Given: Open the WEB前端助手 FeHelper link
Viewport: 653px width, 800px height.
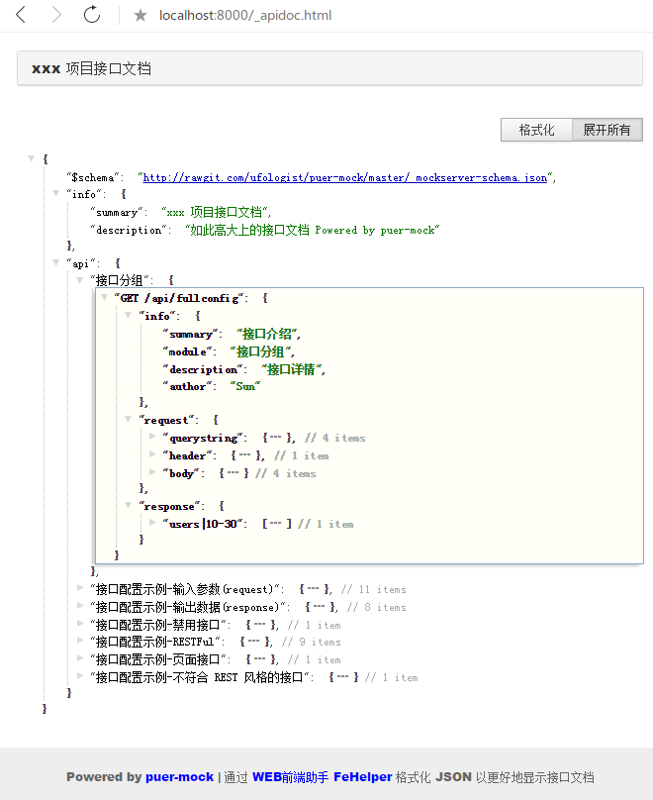Looking at the screenshot, I should (x=323, y=777).
